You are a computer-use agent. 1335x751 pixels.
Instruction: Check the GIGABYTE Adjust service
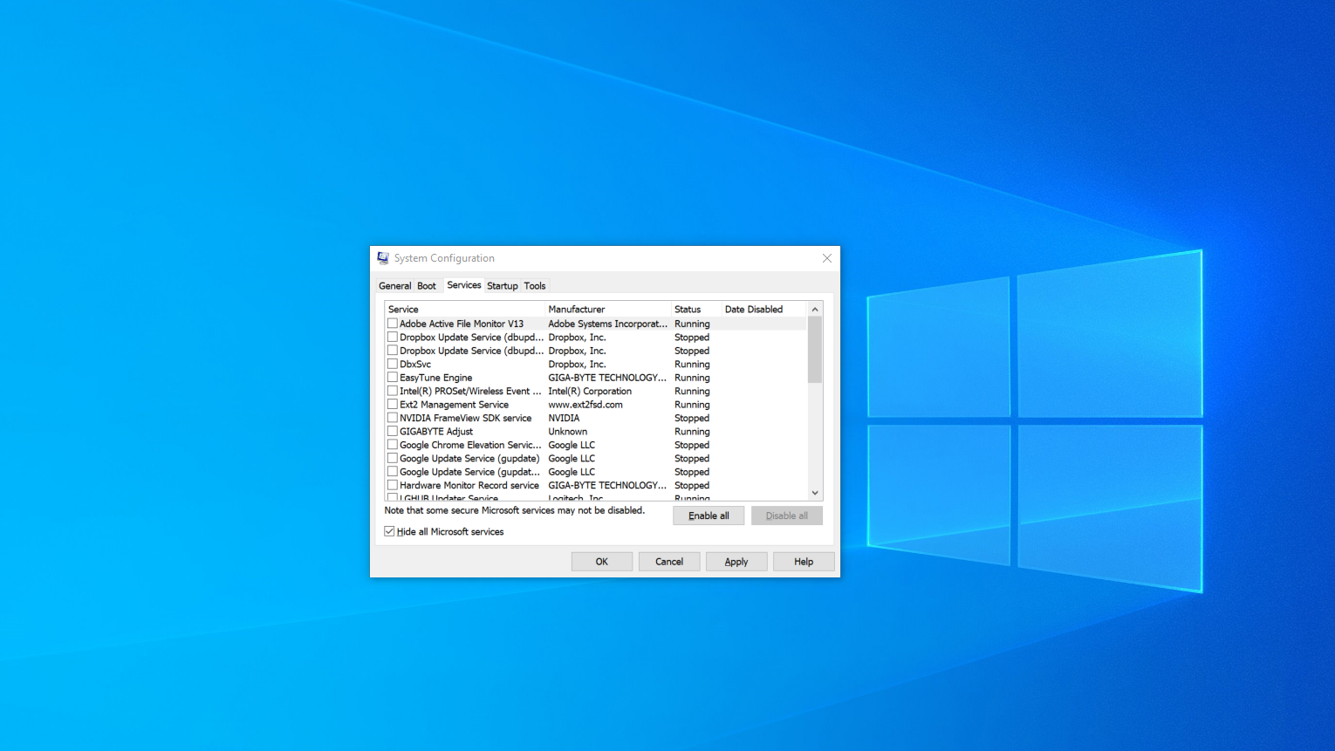(392, 431)
